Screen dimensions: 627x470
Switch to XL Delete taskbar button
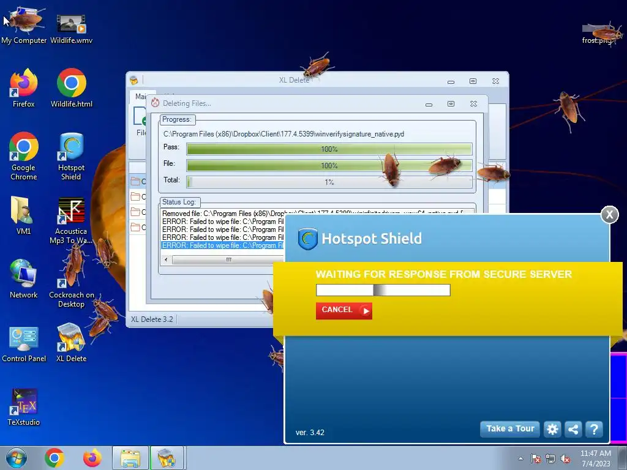[167, 458]
